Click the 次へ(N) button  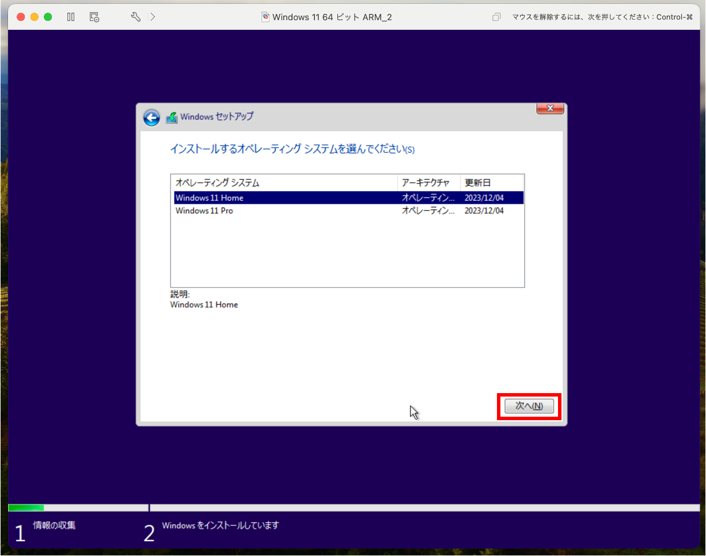(x=529, y=406)
